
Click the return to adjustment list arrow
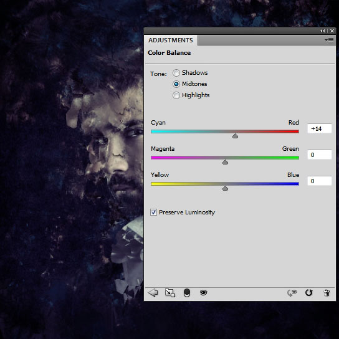pyautogui.click(x=153, y=293)
